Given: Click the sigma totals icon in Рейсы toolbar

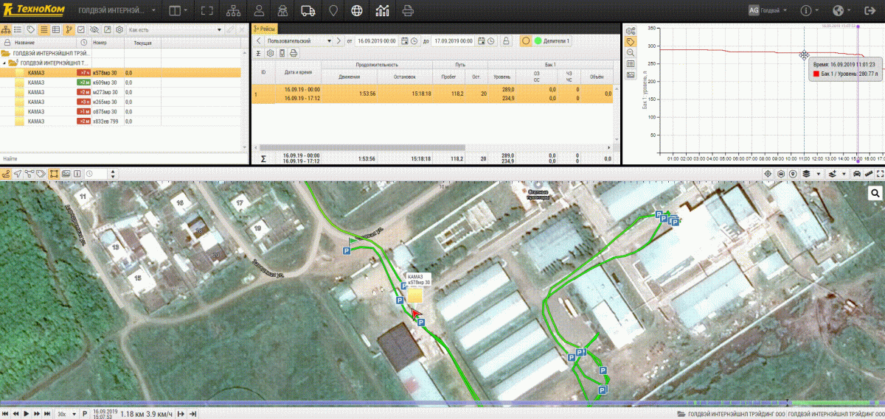Looking at the screenshot, I should (259, 53).
